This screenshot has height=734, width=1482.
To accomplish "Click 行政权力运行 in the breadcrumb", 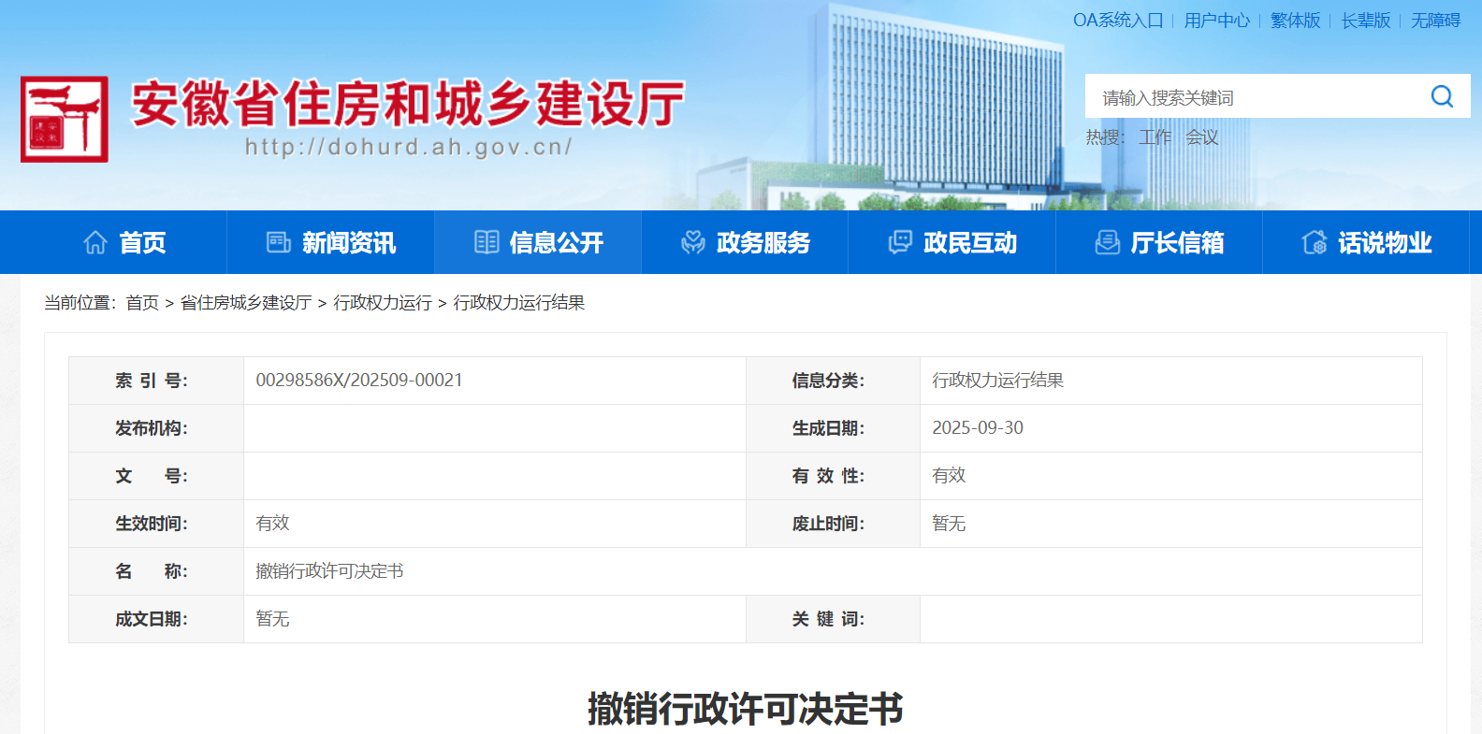I will 383,303.
